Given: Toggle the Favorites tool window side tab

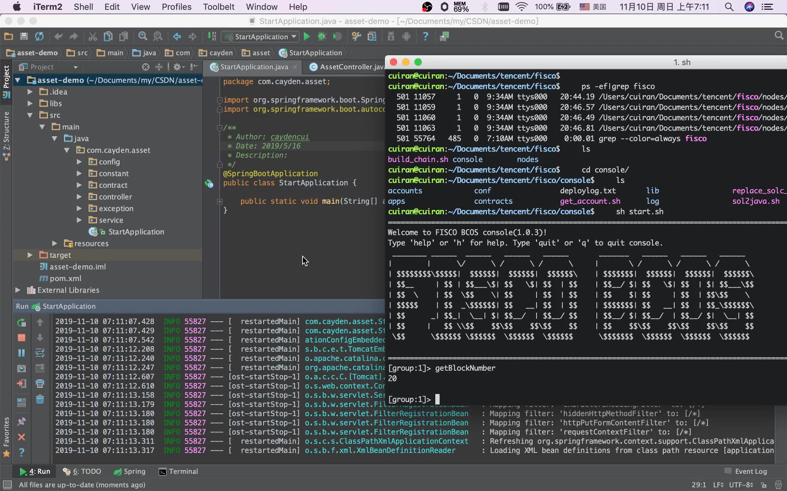Looking at the screenshot, I should pyautogui.click(x=6, y=437).
